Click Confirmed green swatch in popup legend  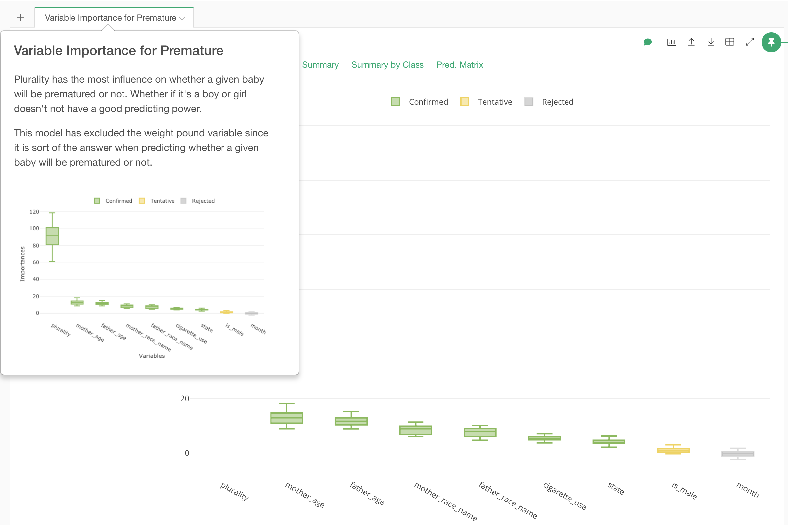tap(97, 201)
